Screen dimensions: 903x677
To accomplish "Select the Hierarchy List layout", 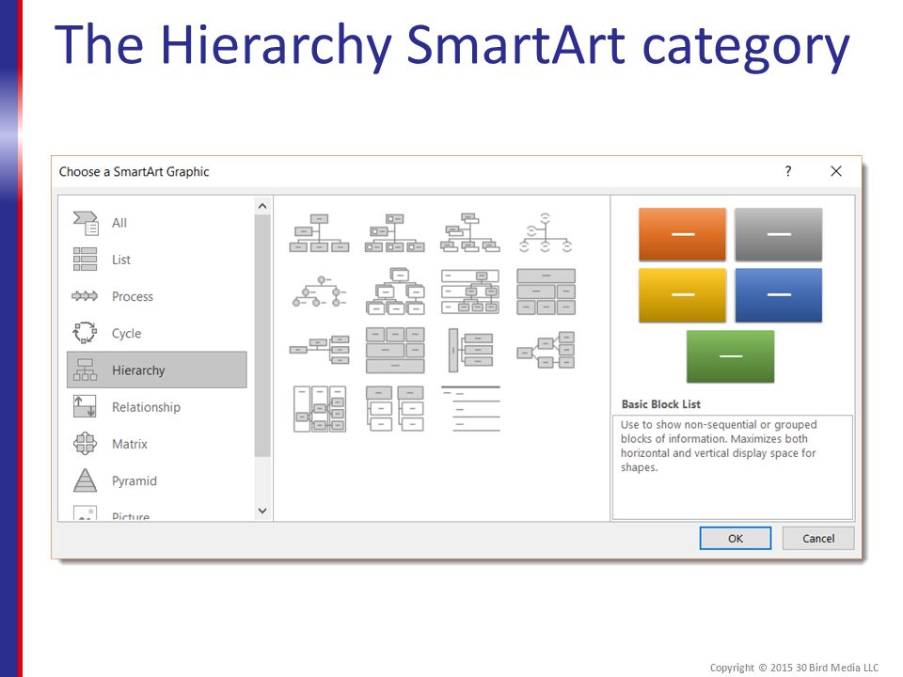I will click(x=394, y=409).
